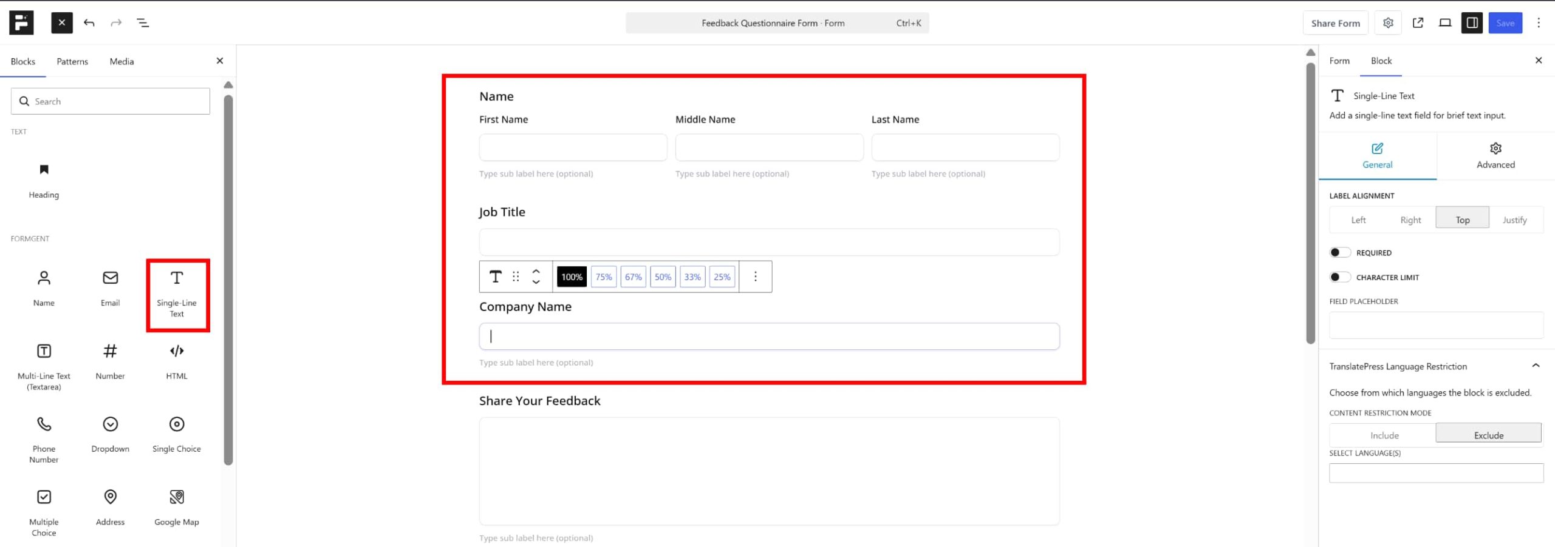Click the Share Your Feedback textarea
1555x547 pixels.
point(769,471)
